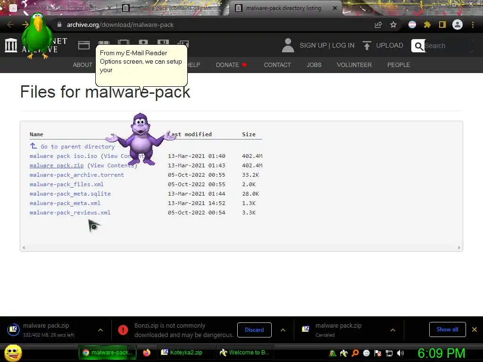Open the JOBS nav item
Screen dimensions: 483x362
314,65
